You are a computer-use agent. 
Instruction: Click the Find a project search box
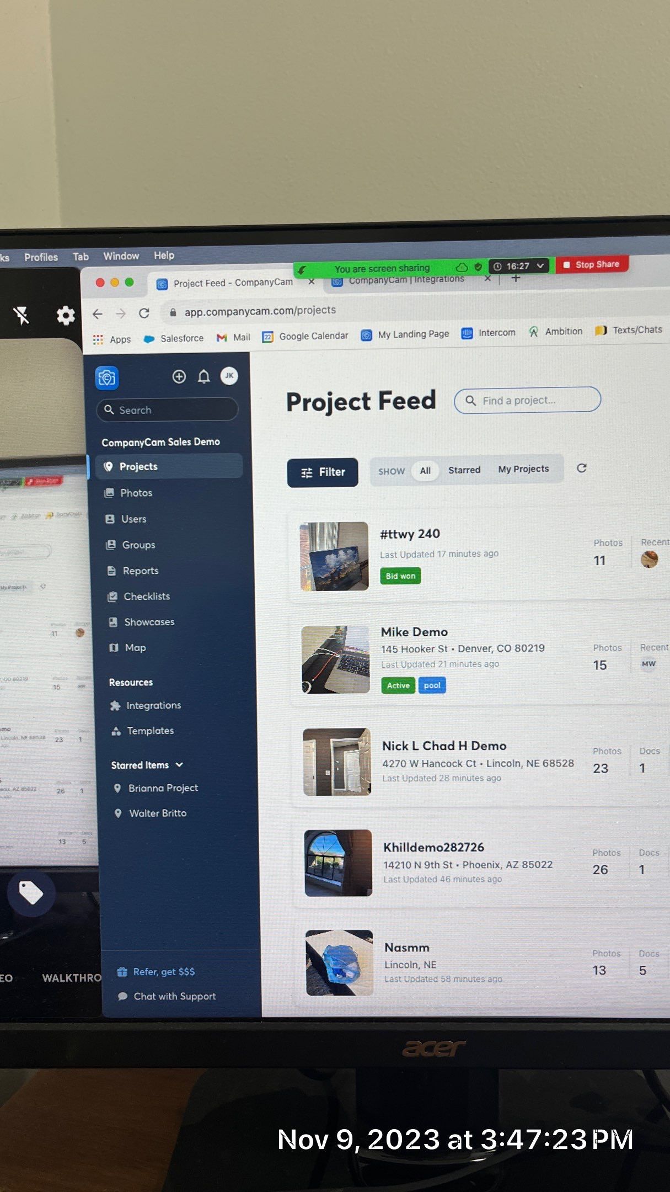tap(527, 400)
